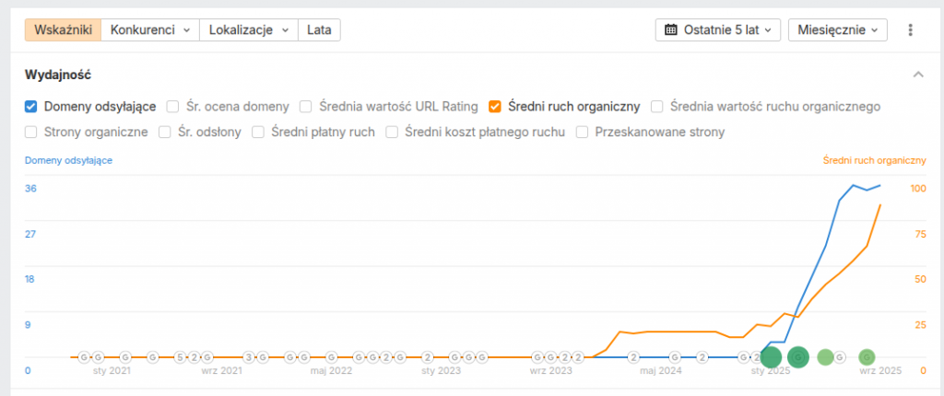Open the Ostatnie 5 lat date range dropdown
The image size is (944, 396).
coord(718,29)
